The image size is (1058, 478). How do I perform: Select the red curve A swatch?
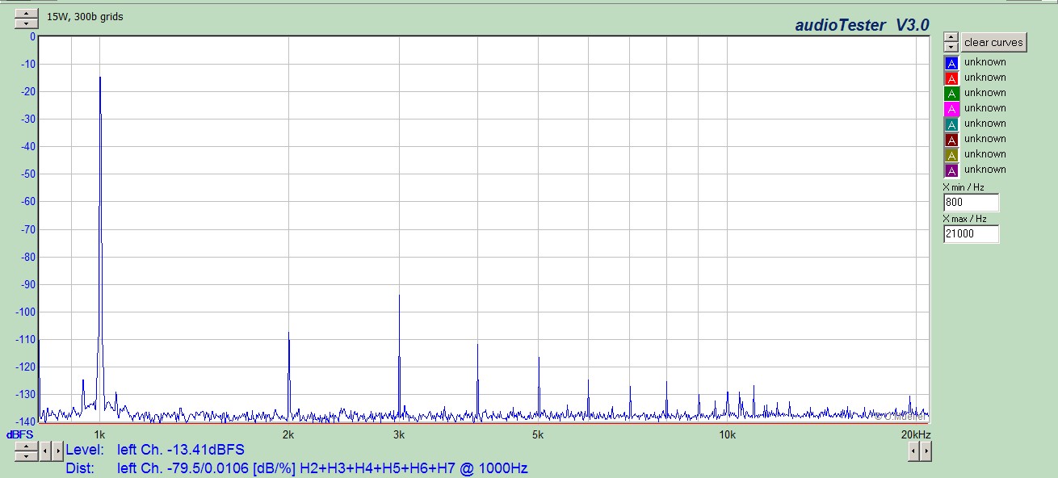click(951, 78)
